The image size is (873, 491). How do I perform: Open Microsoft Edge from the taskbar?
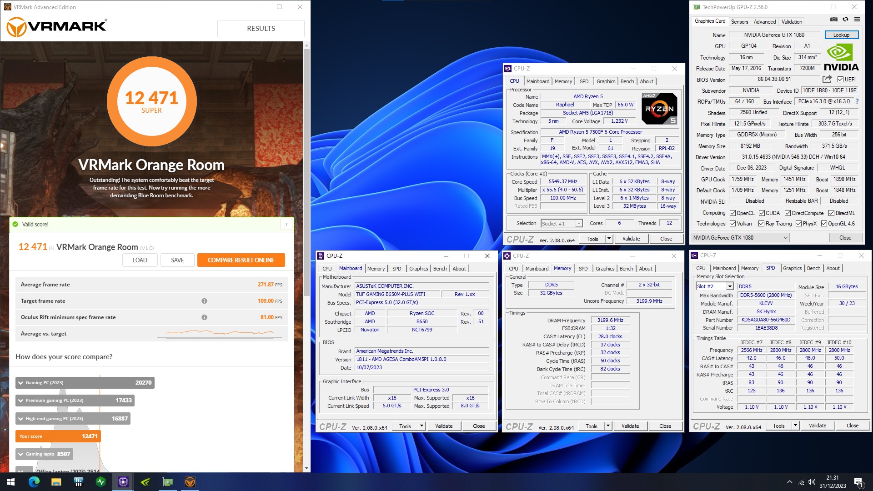(x=34, y=482)
